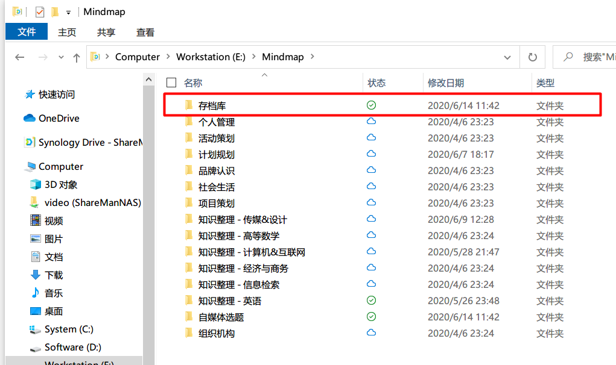This screenshot has width=616, height=365.
Task: Select the 项目策划 folder
Action: click(217, 204)
